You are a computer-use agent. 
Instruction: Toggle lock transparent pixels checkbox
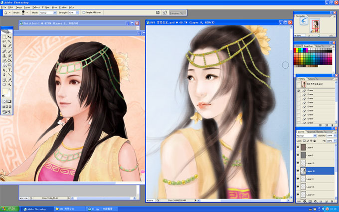[304, 141]
